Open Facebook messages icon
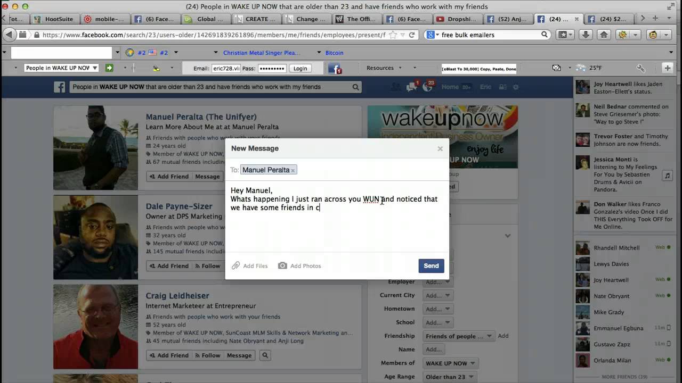This screenshot has width=682, height=383. 411,87
